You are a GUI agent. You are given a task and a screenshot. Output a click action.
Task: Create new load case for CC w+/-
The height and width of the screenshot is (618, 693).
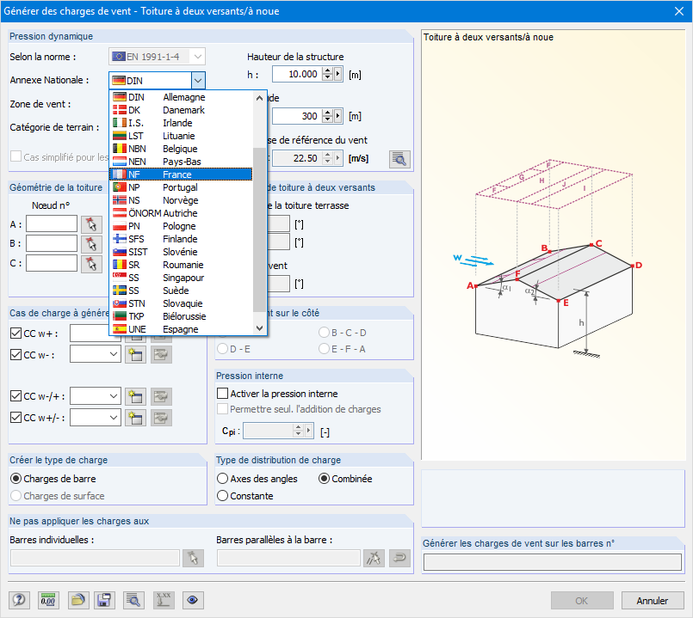(x=135, y=418)
